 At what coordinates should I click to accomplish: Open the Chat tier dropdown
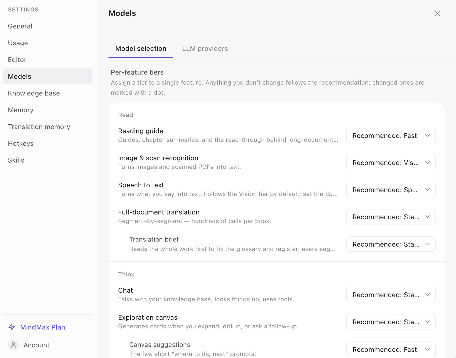point(391,295)
